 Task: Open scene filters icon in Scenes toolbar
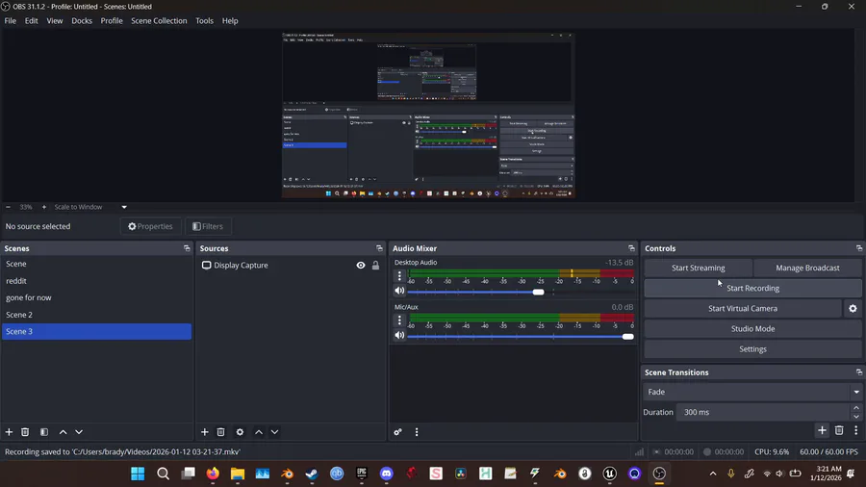pyautogui.click(x=44, y=432)
